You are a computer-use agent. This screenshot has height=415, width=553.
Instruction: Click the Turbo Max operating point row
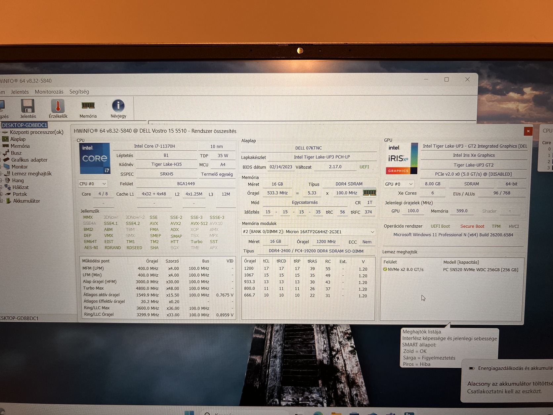158,288
